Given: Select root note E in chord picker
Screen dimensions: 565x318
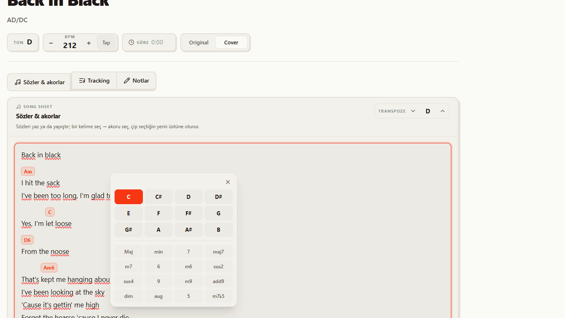Looking at the screenshot, I should [129, 213].
